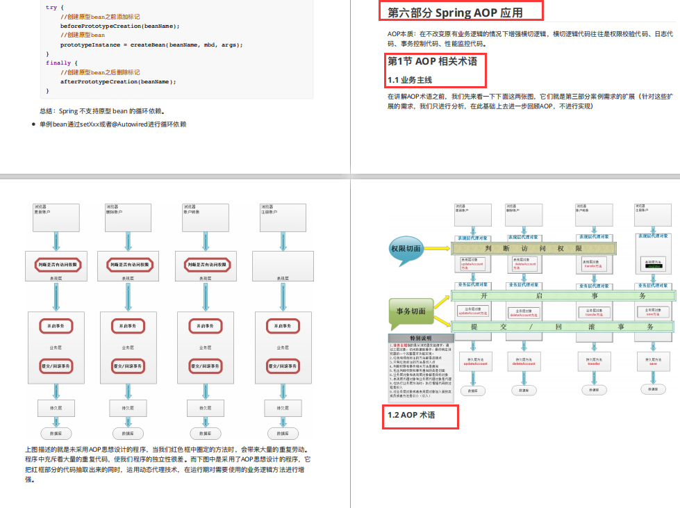Image resolution: width=680 pixels, height=508 pixels.
Task: Click the deleteAccount方法 business layer box
Action: [524, 312]
